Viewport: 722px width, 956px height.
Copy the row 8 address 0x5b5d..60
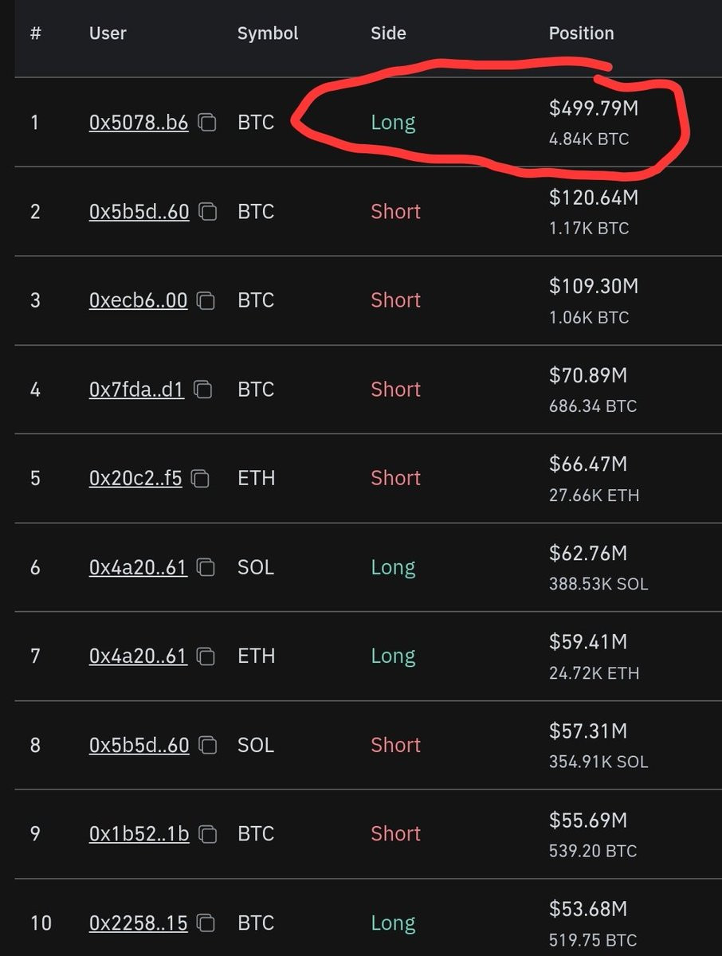[208, 745]
